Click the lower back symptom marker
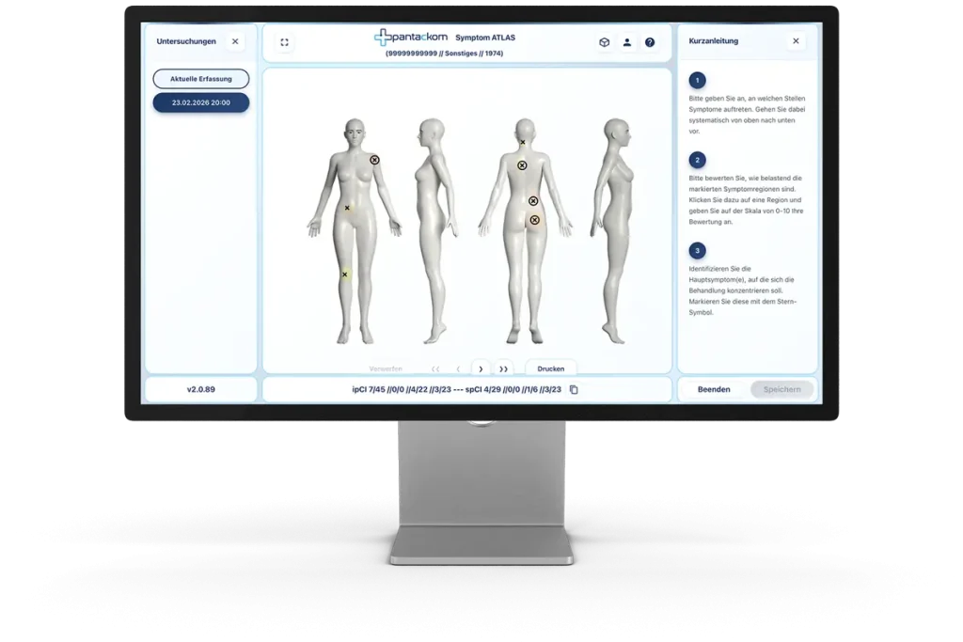The image size is (963, 642). [x=533, y=201]
